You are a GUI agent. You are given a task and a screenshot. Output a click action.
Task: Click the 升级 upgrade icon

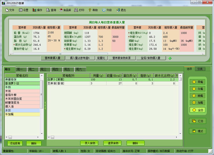[107, 10]
